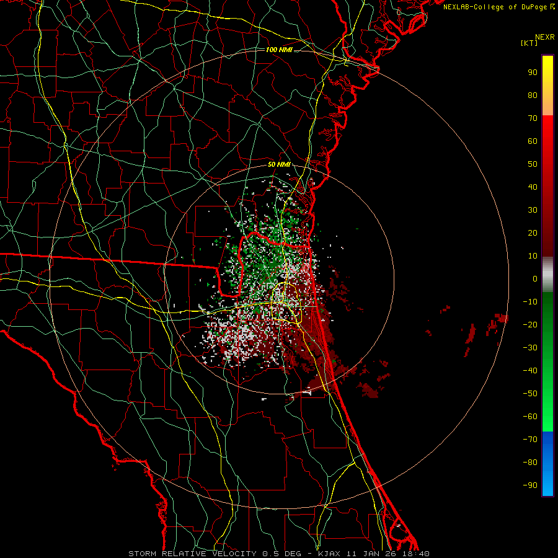This screenshot has height=558, width=558.
Task: Click the yellow top segment of color bar
Action: pyautogui.click(x=547, y=85)
